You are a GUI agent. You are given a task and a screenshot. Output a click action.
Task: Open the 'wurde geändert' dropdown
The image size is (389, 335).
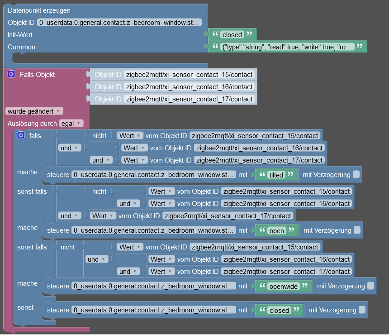tap(34, 111)
